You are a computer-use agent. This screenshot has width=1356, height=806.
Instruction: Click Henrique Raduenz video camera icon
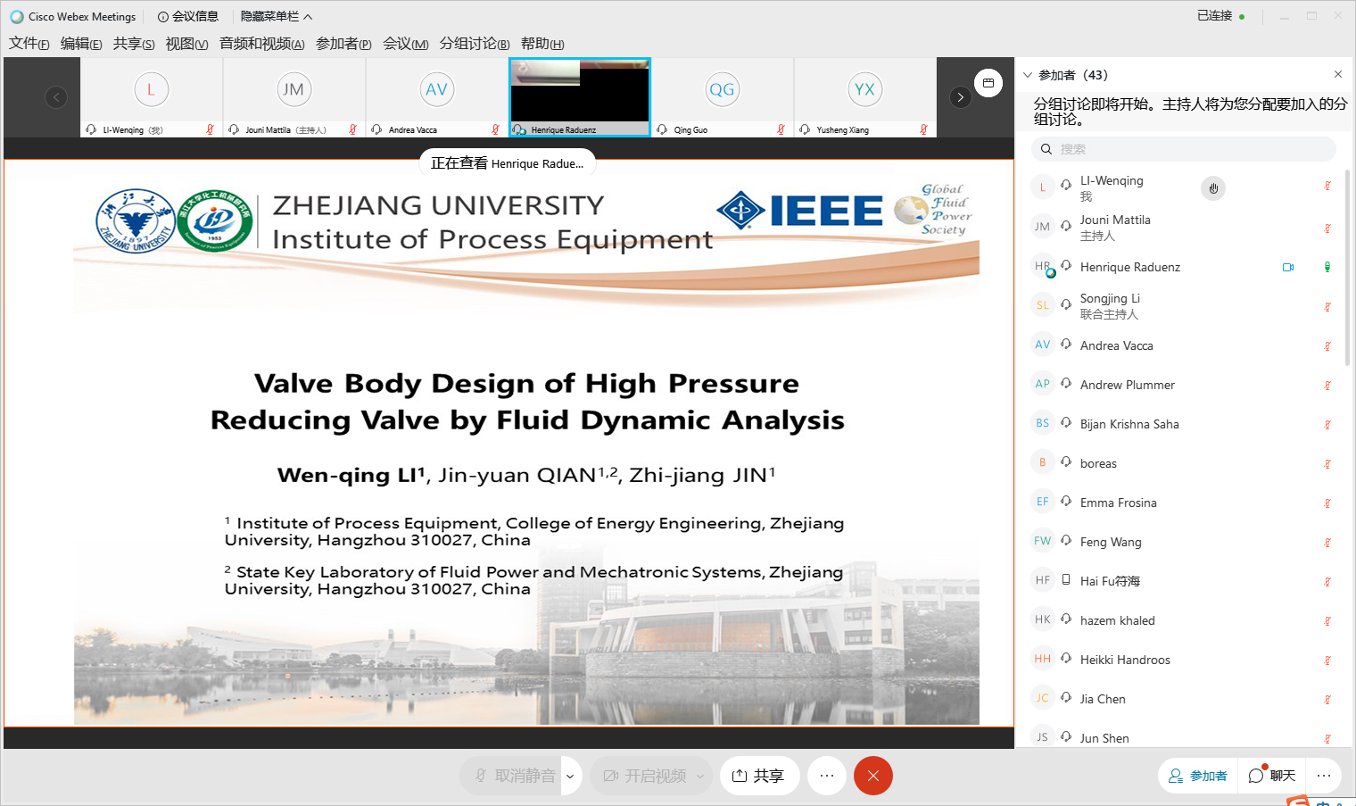[1288, 267]
